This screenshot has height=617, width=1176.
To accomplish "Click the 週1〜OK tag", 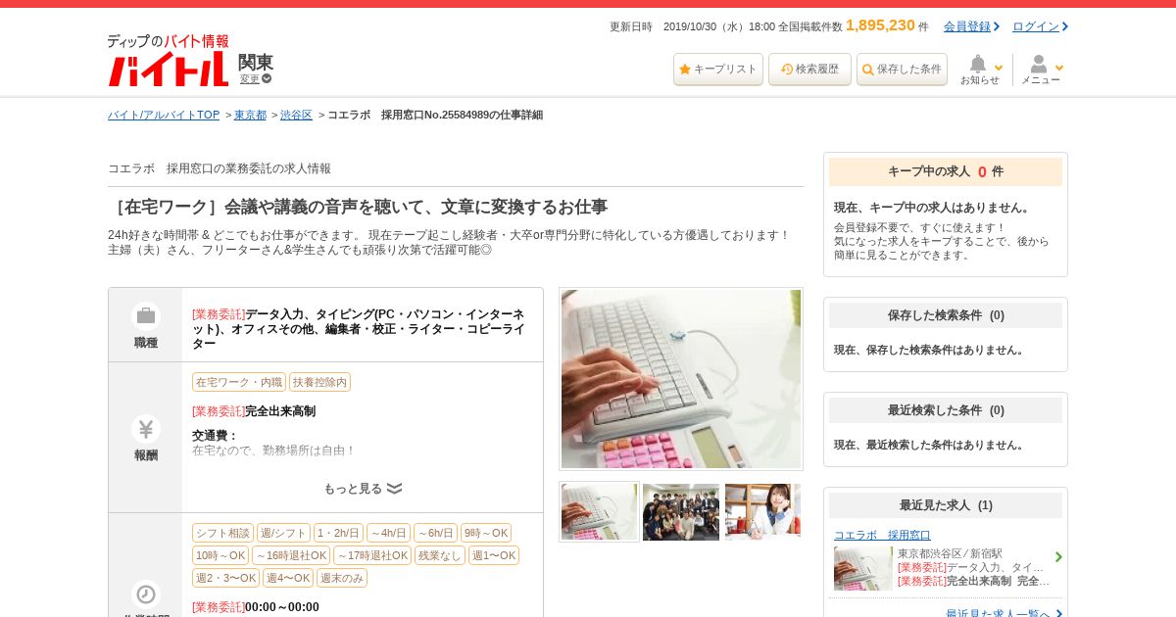I will coord(494,555).
